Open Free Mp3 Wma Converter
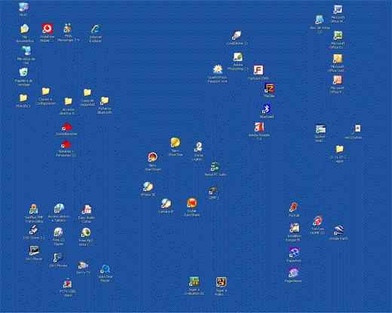 pos(86,232)
